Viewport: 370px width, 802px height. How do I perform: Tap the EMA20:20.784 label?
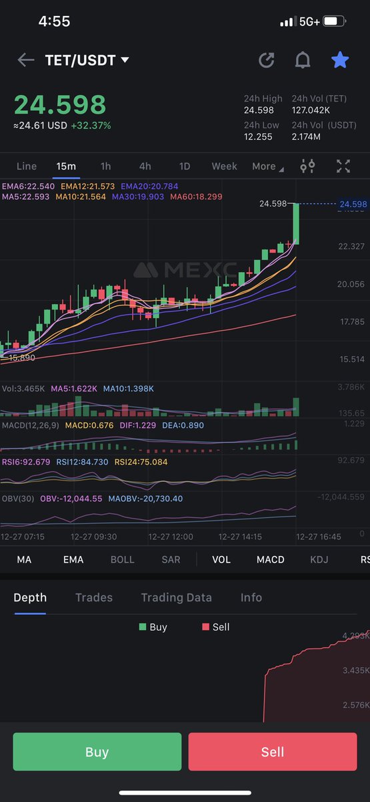[x=150, y=186]
